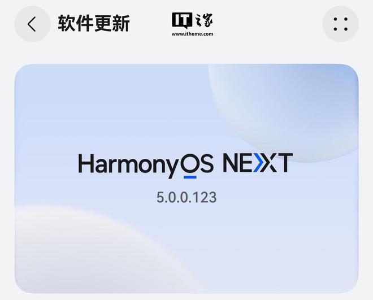Click the version number 5.0.0.123
Viewport: 373px width, 300px height.
[x=186, y=197]
